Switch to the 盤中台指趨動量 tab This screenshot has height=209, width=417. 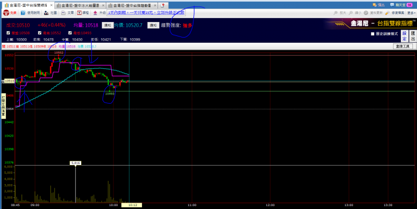(x=132, y=5)
